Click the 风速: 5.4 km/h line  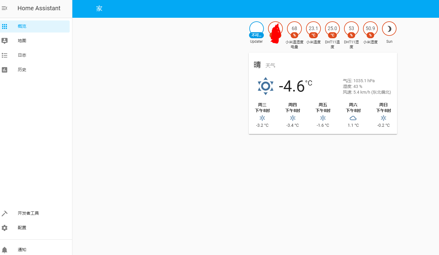tap(367, 92)
